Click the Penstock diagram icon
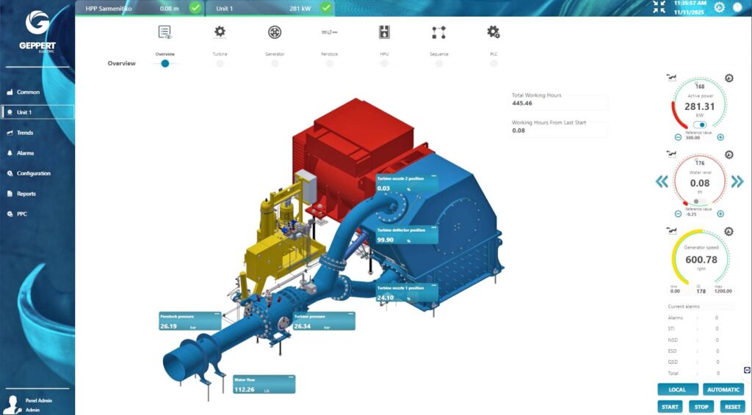Viewport: 752px width, 415px height. 329,32
